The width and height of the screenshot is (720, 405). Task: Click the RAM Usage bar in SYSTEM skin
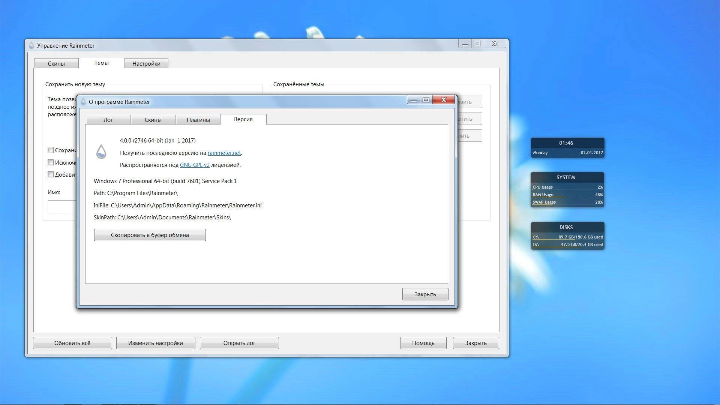pyautogui.click(x=568, y=195)
